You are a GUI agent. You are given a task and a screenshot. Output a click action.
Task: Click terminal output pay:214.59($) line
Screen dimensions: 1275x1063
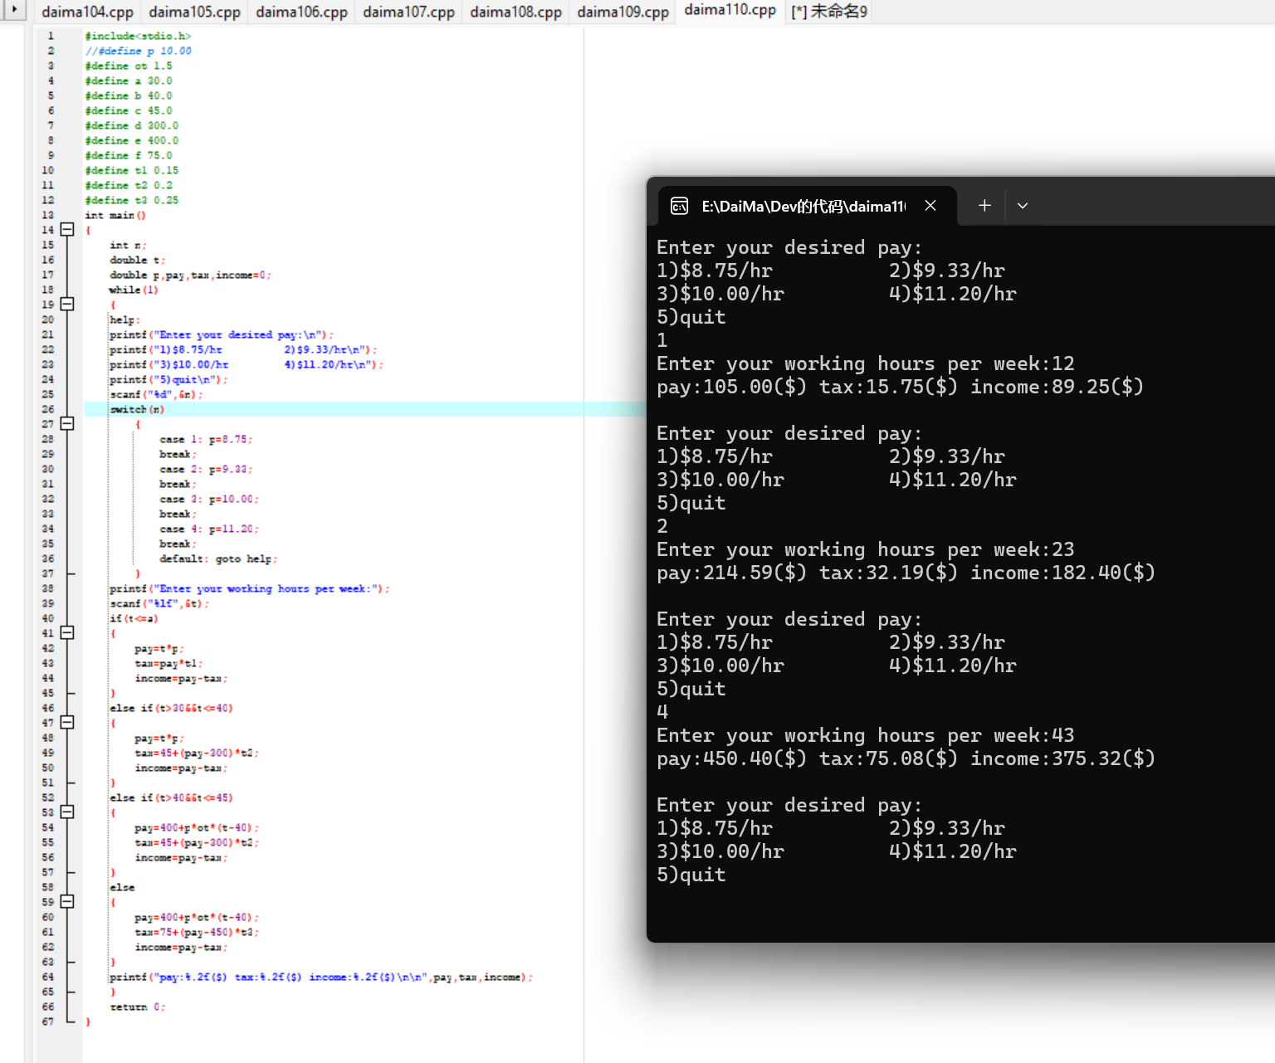click(x=906, y=573)
